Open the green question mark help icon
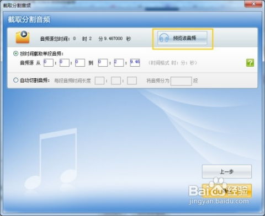The width and height of the screenshot is (265, 216). point(250,63)
